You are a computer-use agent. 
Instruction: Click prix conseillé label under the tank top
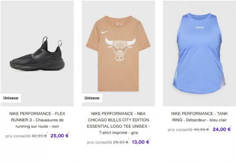coord(180,130)
